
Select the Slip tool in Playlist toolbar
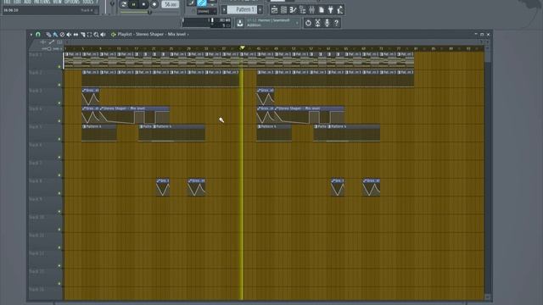[76, 35]
